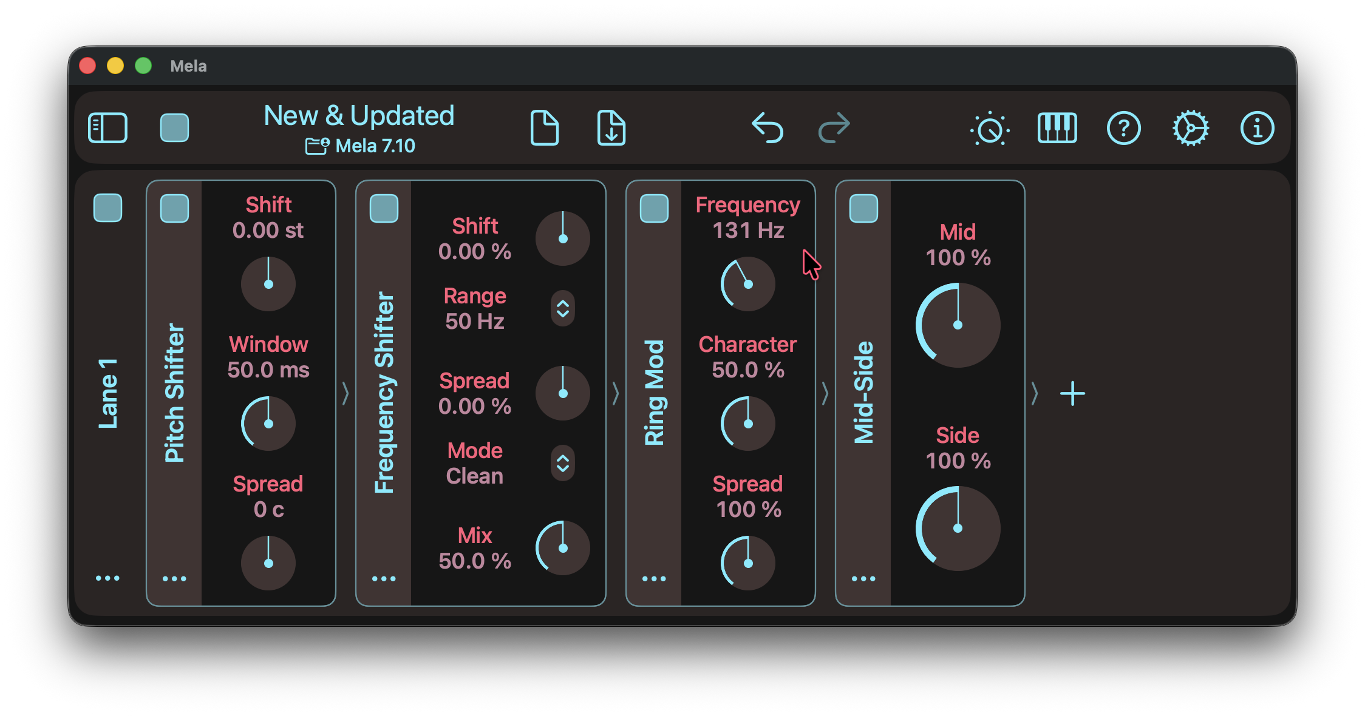
Task: Click the New & Updated preset title
Action: [x=359, y=115]
